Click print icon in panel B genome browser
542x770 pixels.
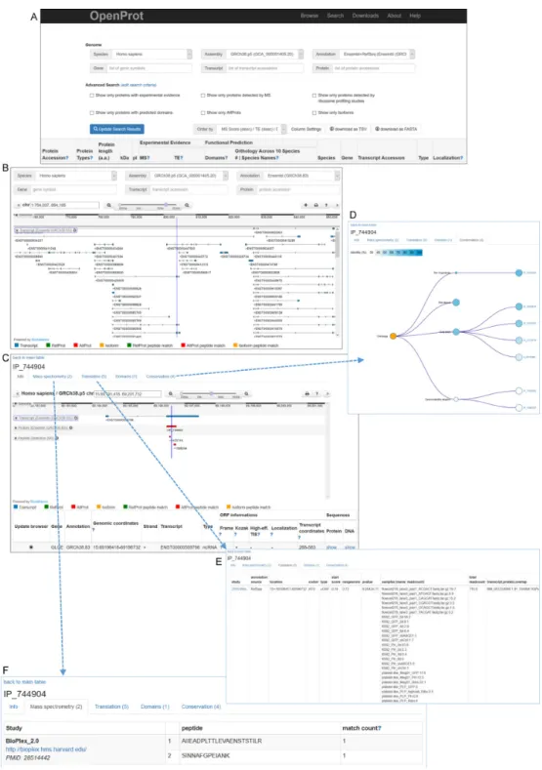(316, 205)
